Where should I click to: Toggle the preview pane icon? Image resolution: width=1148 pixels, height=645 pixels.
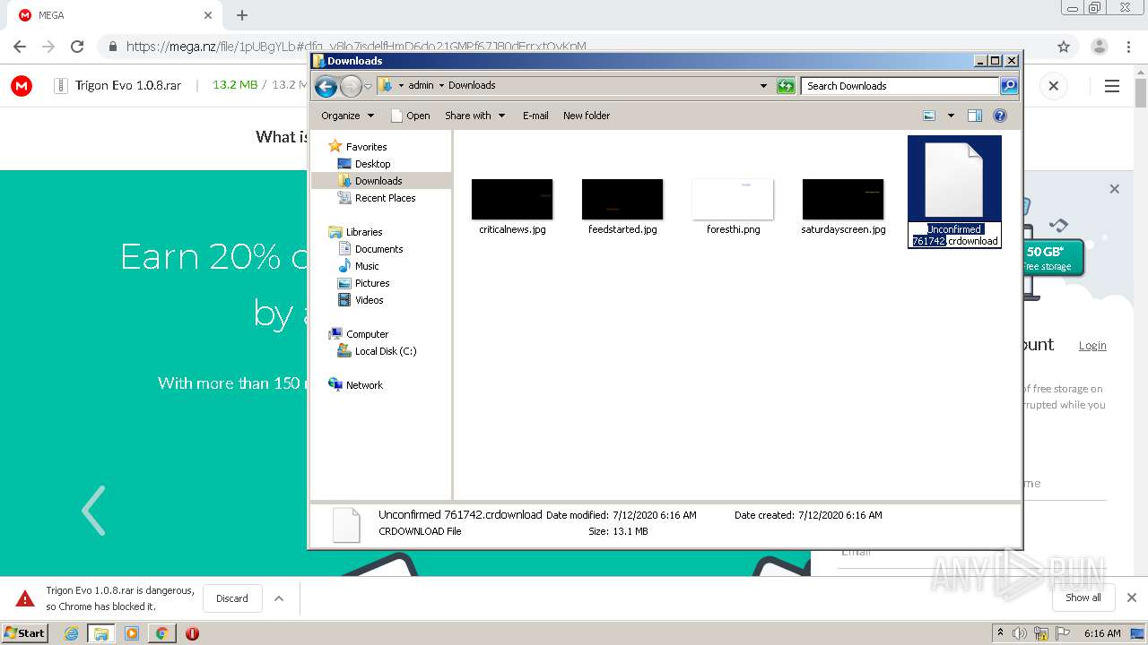point(975,116)
